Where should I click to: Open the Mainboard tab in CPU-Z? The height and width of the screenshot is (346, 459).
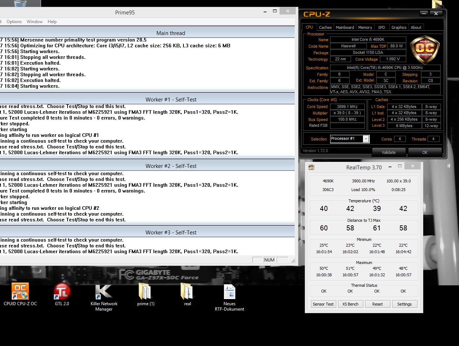(x=345, y=27)
